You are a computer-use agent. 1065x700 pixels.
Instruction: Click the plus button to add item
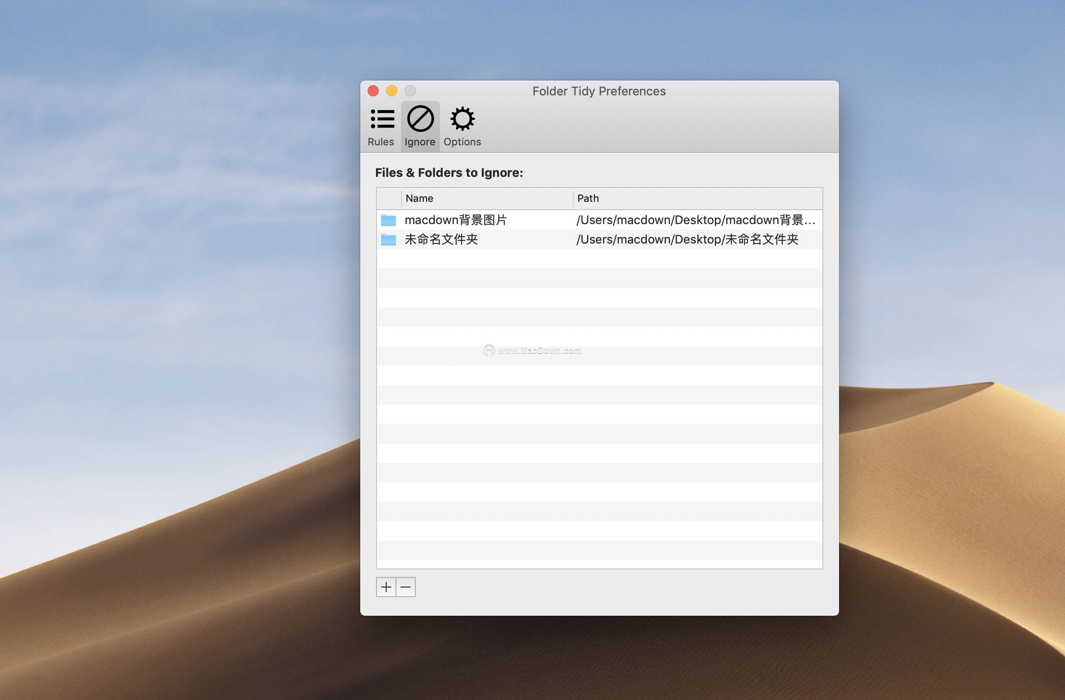pyautogui.click(x=386, y=587)
